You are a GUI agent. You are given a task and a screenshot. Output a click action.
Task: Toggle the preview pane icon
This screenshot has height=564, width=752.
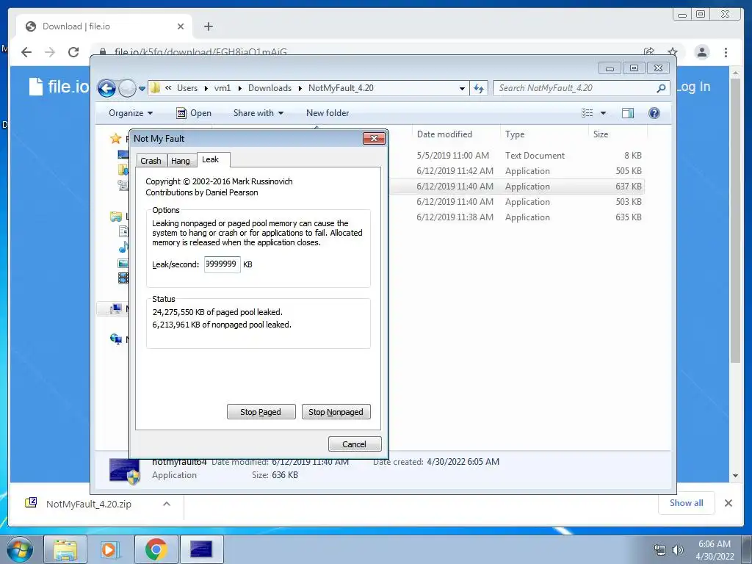click(628, 113)
